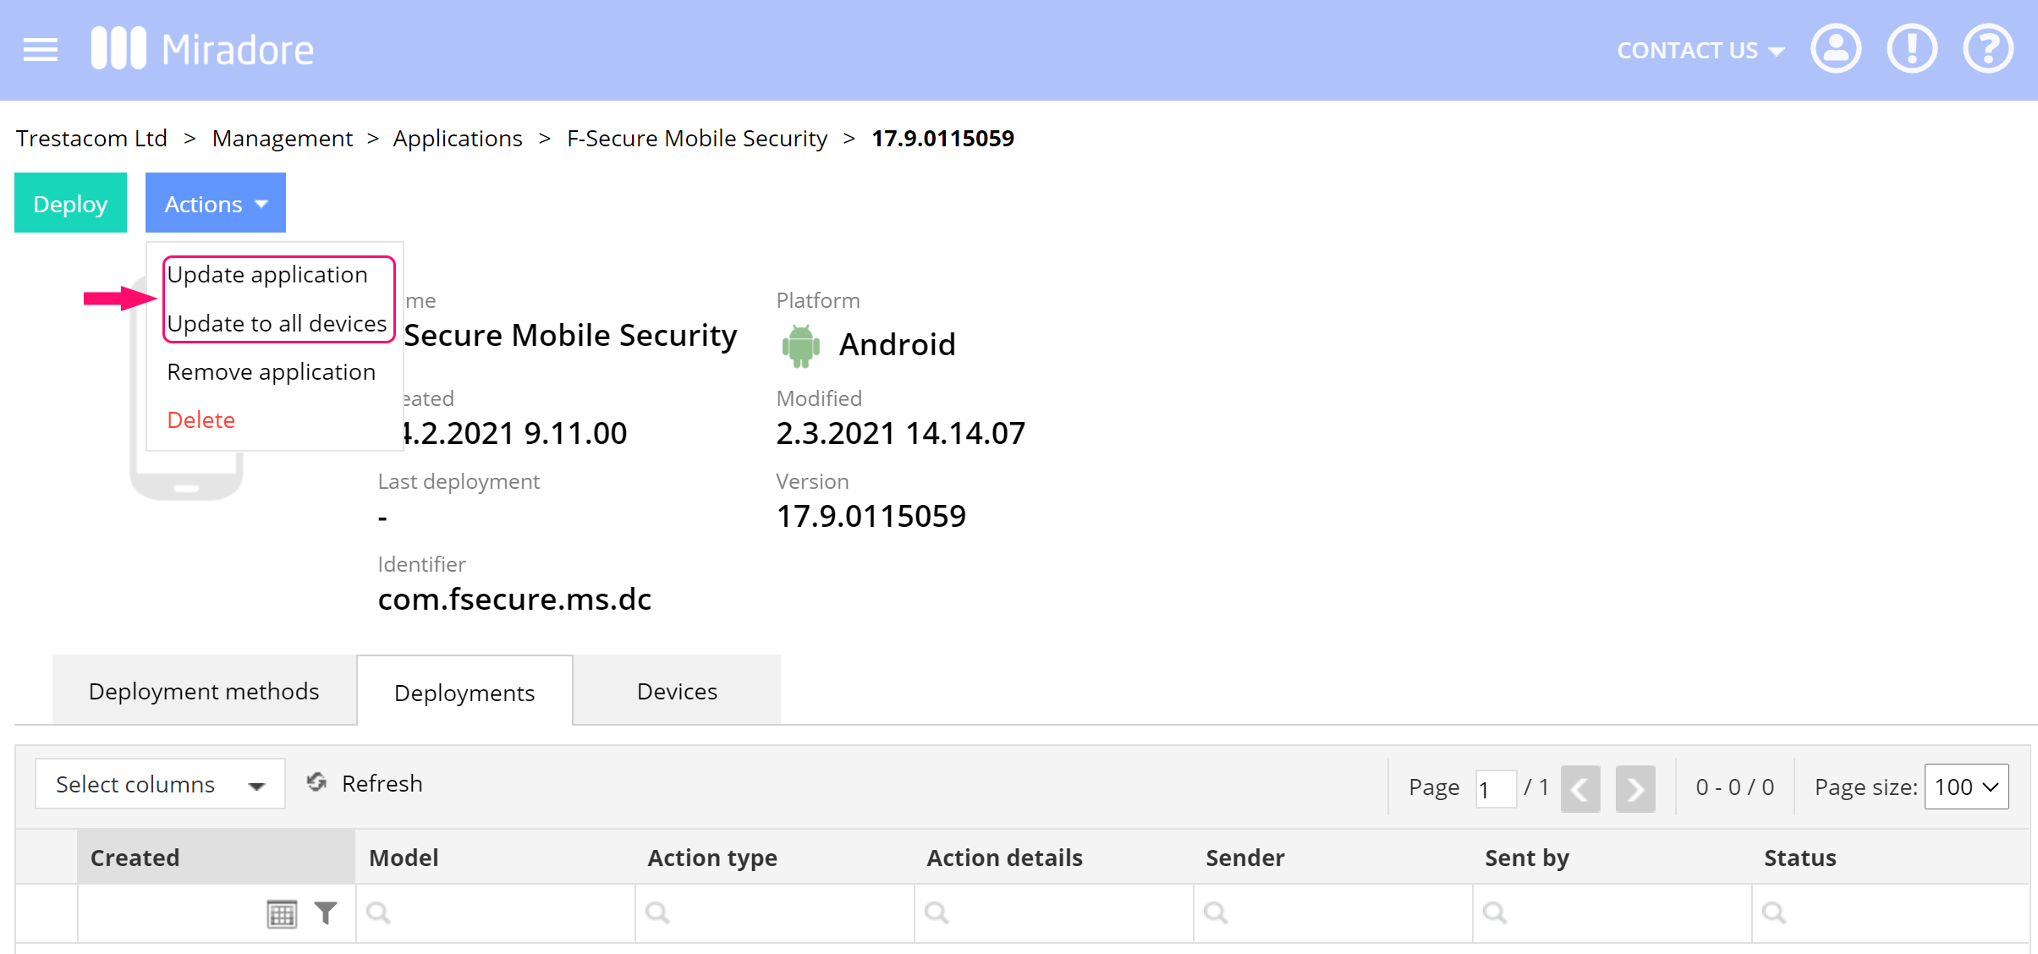This screenshot has width=2038, height=954.
Task: Click the Refresh label button
Action: click(382, 783)
